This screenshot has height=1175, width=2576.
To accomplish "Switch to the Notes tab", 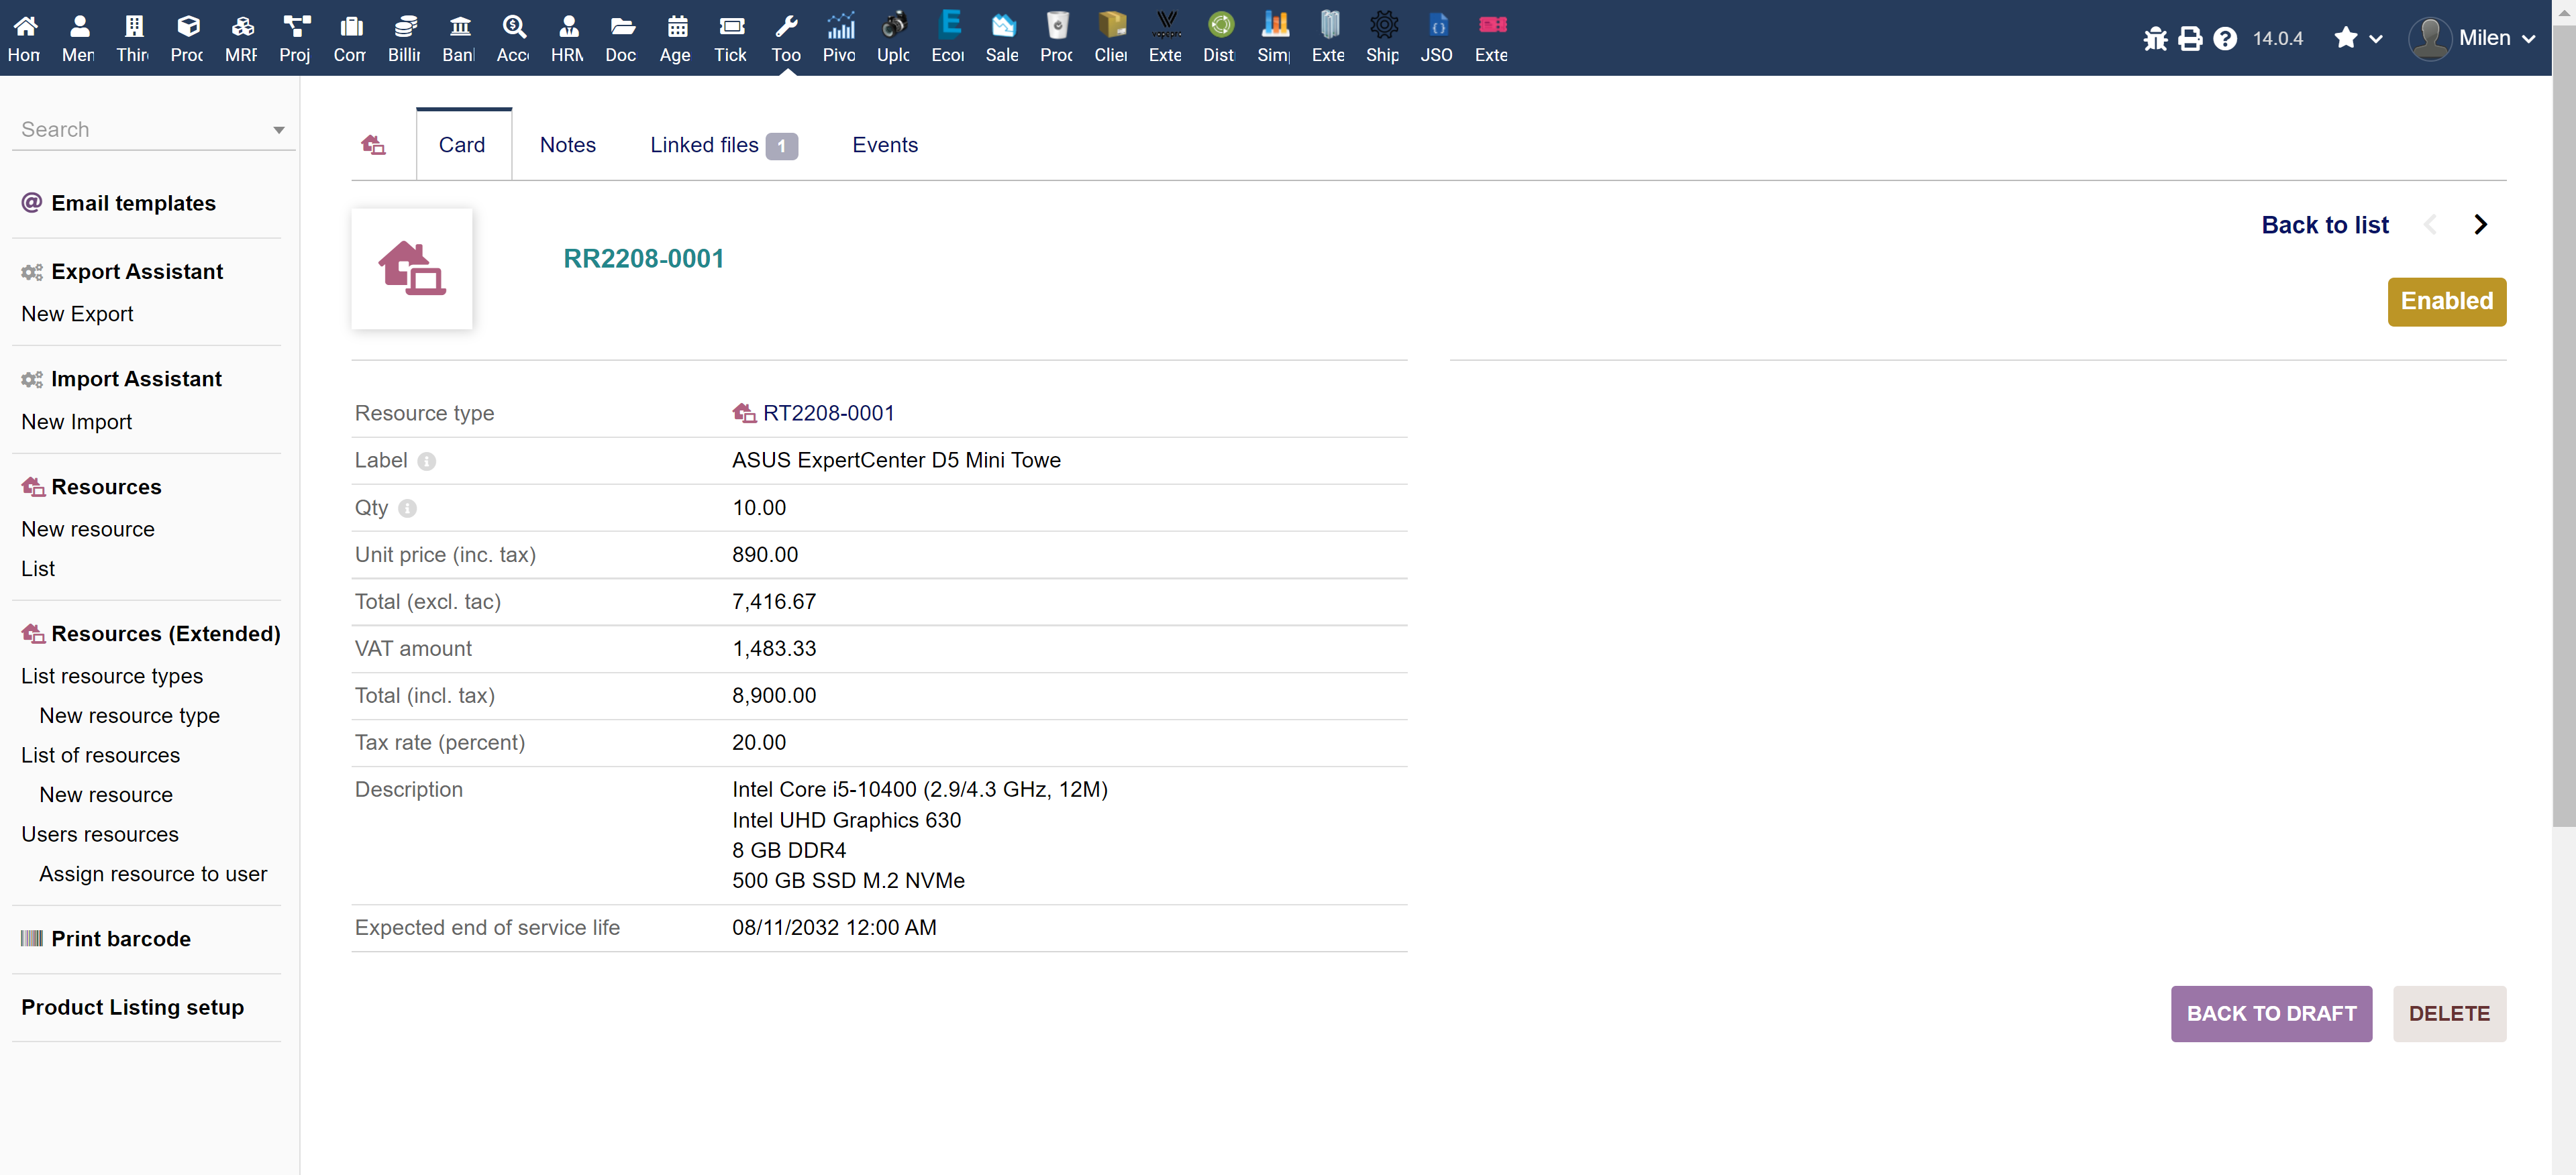I will (567, 145).
